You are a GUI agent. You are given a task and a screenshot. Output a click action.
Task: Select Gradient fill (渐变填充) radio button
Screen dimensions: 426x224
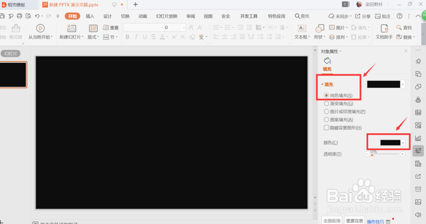tap(326, 103)
